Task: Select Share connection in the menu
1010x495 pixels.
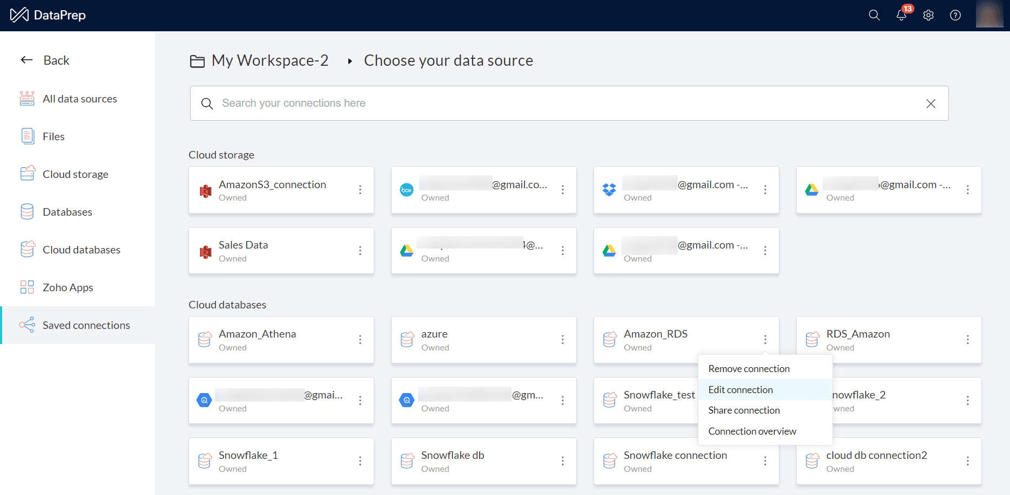Action: tap(744, 410)
